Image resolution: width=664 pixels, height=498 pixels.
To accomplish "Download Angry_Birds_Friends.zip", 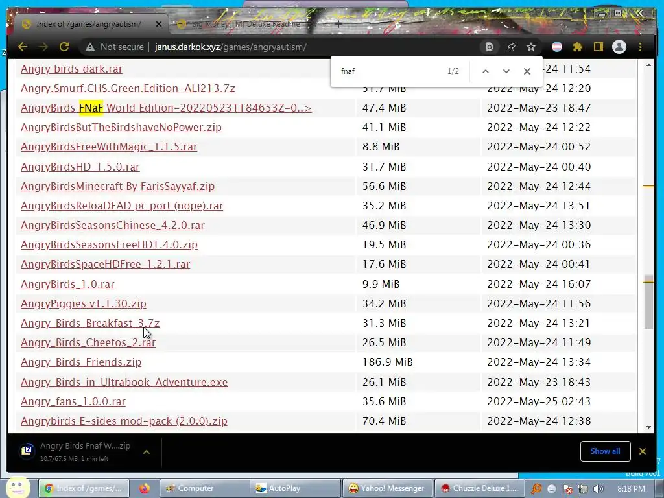I will click(x=81, y=362).
